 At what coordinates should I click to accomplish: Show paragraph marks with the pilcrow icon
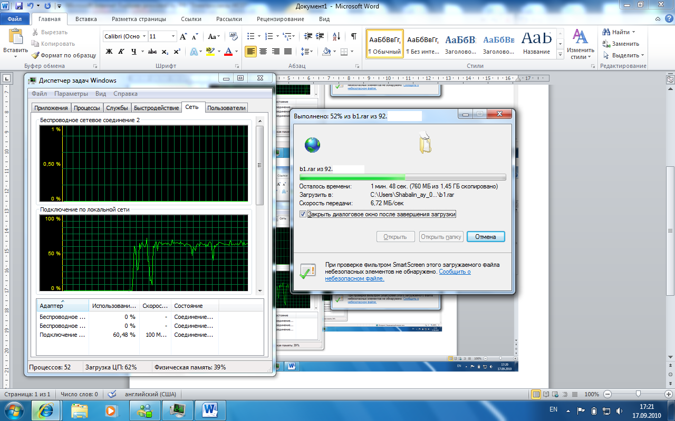coord(353,36)
